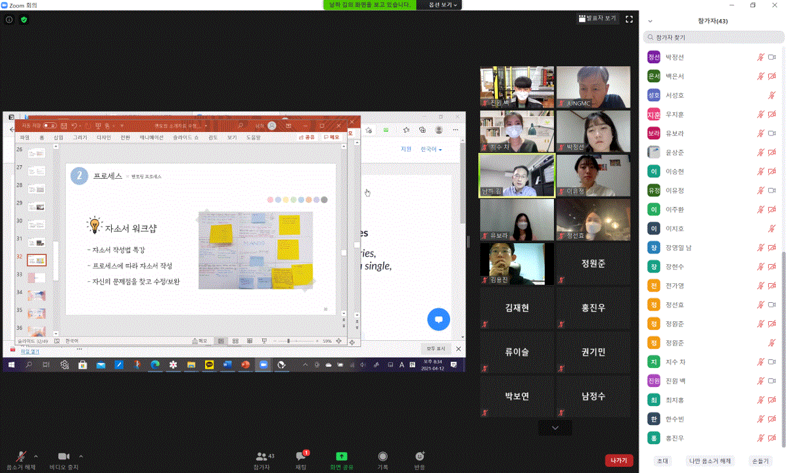Click the 메모 comments button in PowerPoint ribbon
This screenshot has height=473, width=786.
[331, 137]
